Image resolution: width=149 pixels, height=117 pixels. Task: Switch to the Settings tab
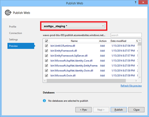[13, 40]
